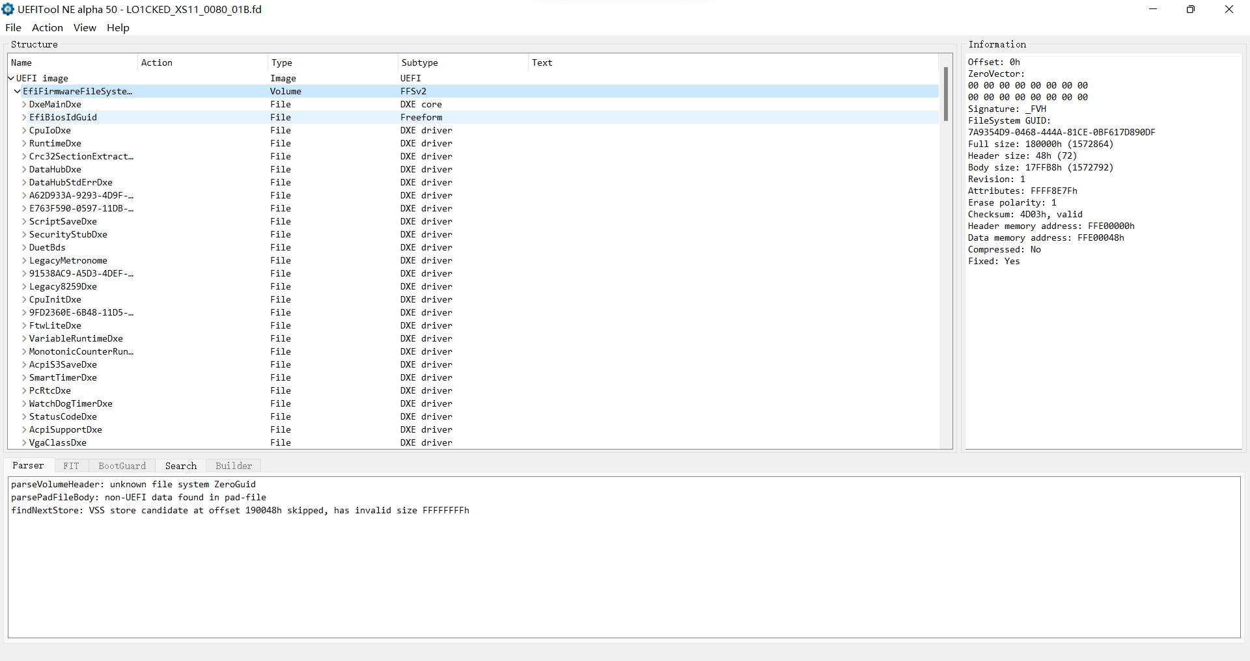
Task: Select the MonotonicCounterRuntime row
Action: coord(473,351)
